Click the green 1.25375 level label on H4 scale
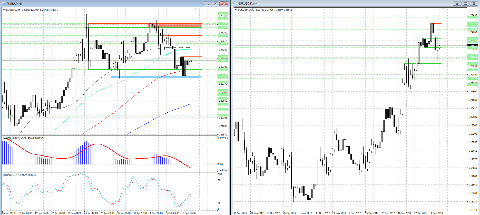This screenshot has height=215, width=480. pyautogui.click(x=222, y=14)
